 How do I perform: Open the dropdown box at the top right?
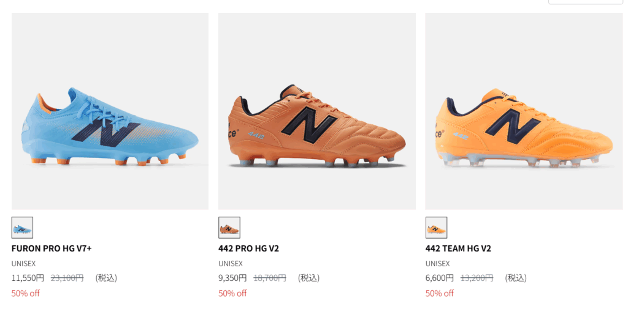click(x=585, y=2)
